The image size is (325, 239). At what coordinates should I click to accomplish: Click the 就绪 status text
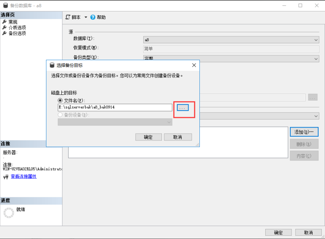21,210
